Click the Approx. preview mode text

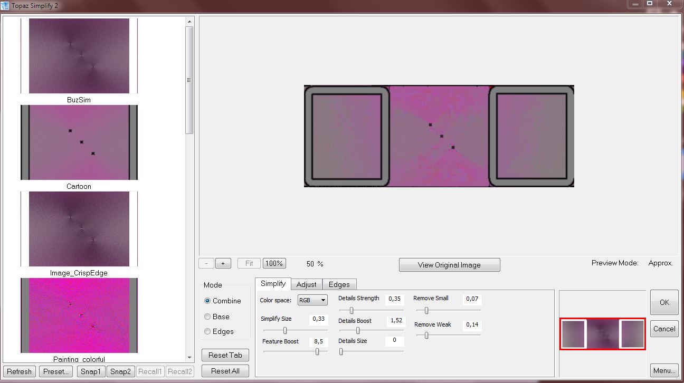click(x=660, y=263)
